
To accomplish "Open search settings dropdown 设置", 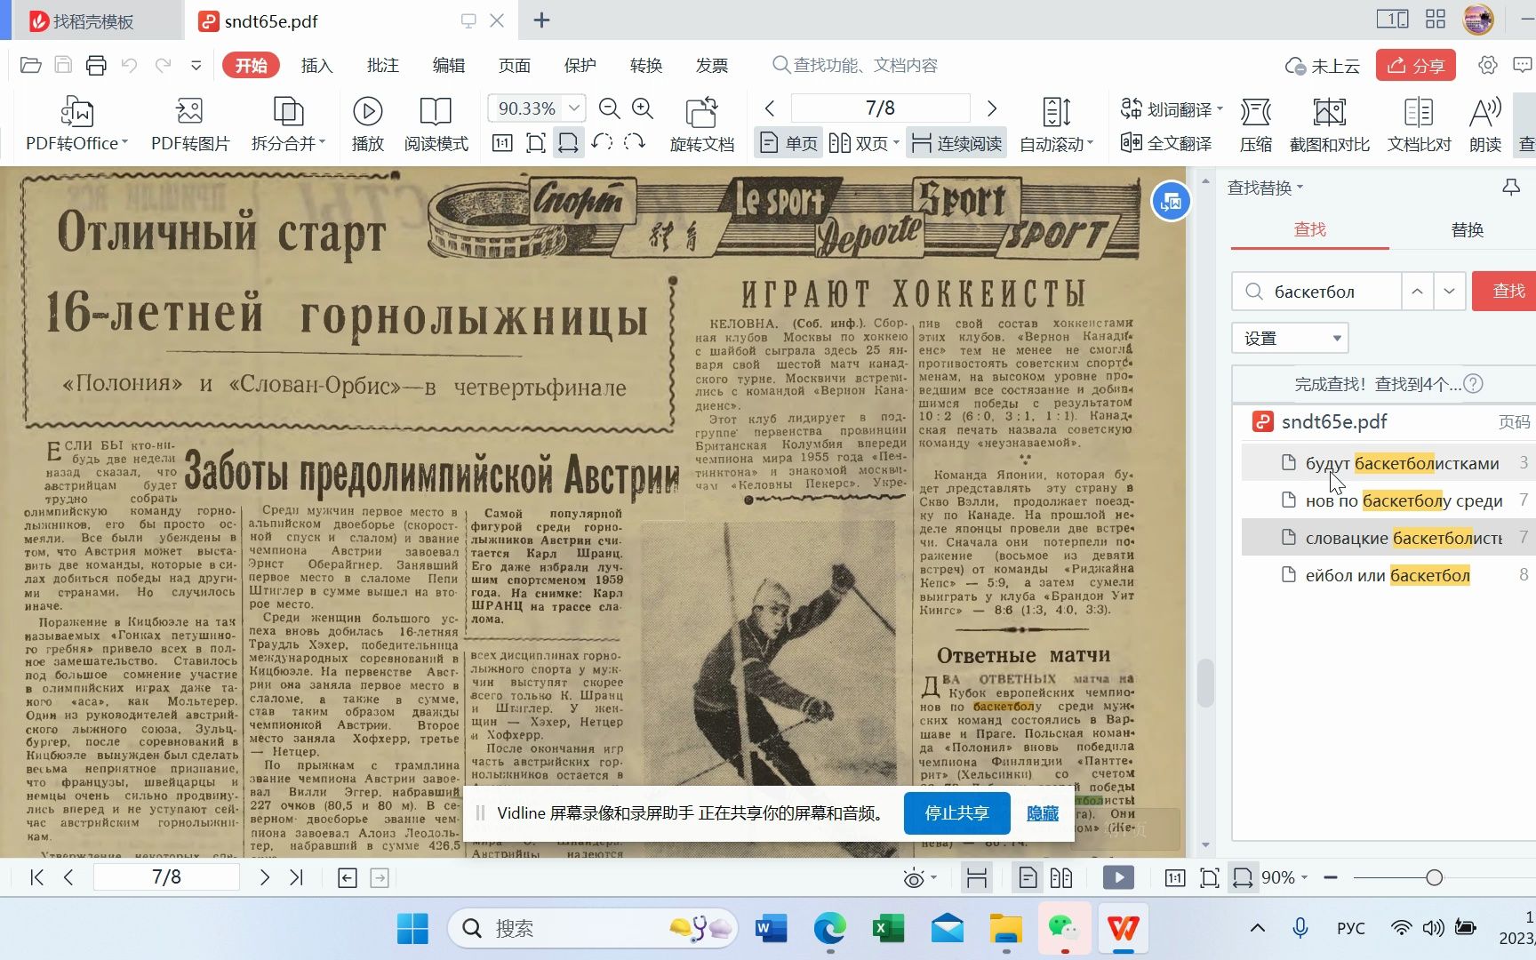I will (1290, 338).
